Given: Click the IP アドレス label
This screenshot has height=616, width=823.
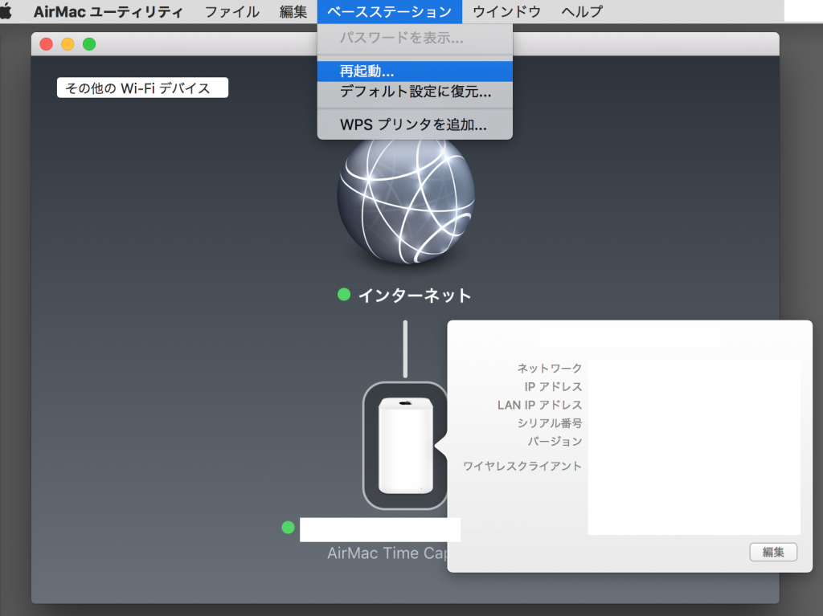Looking at the screenshot, I should point(553,386).
